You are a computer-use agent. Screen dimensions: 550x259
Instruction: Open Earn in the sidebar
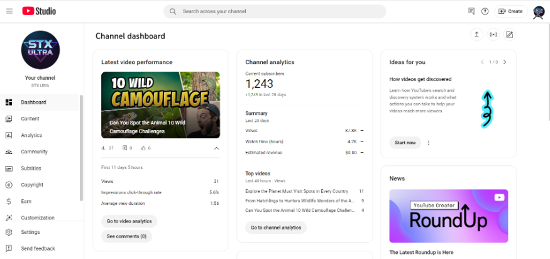pos(40,201)
